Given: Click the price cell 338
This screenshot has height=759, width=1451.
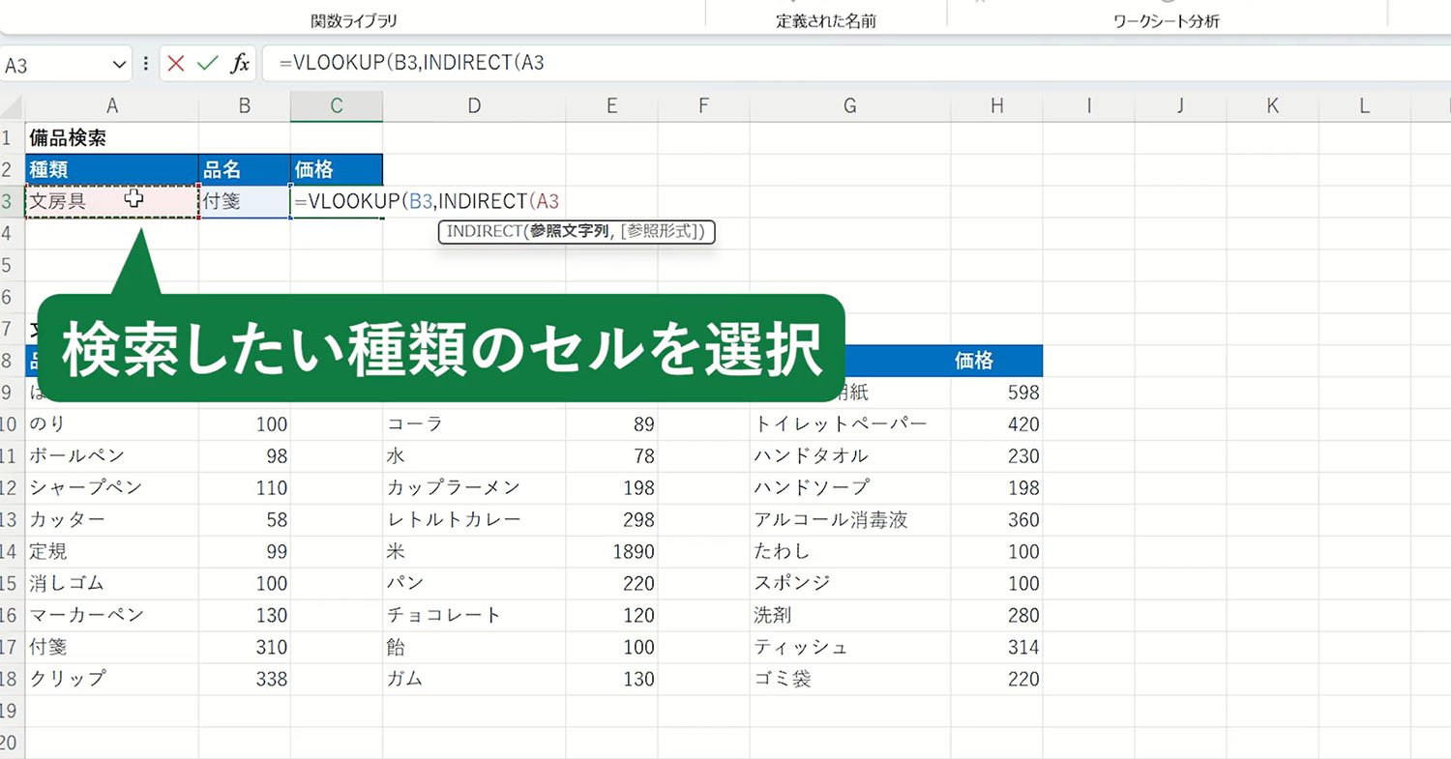Looking at the screenshot, I should [245, 679].
